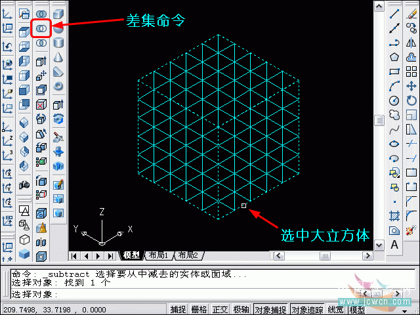Activate the Fillet modify tool
Screen dimensions: 420x315
tap(411, 216)
